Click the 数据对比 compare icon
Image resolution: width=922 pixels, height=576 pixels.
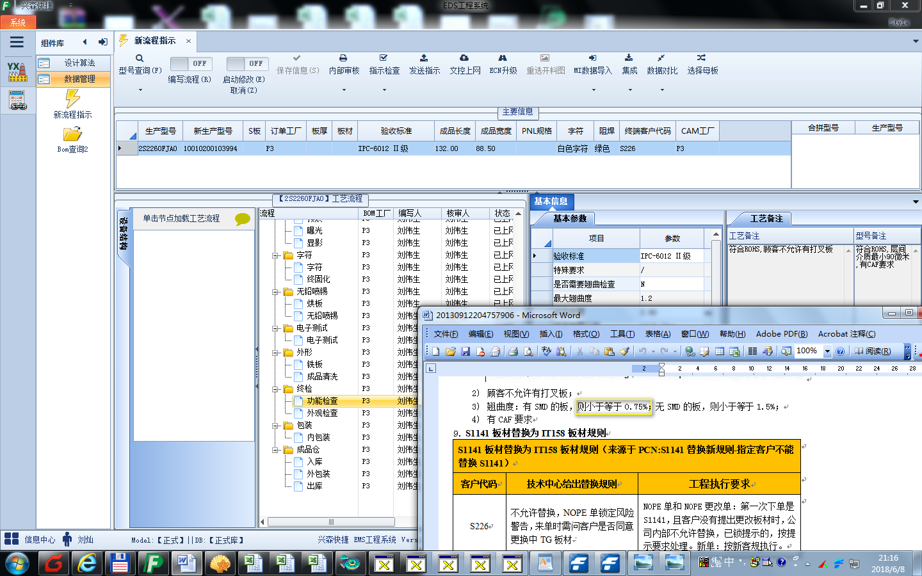tap(661, 58)
